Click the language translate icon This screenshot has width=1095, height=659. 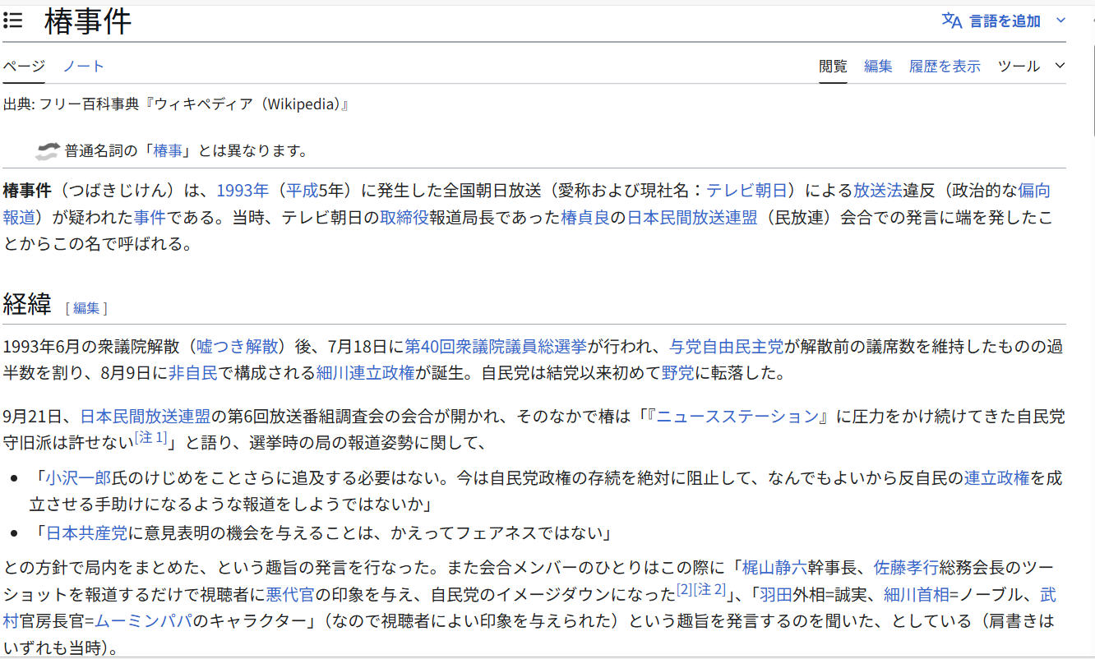951,21
